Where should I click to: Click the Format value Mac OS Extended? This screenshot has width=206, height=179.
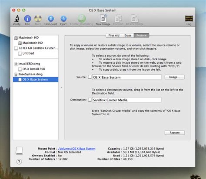click(70, 152)
